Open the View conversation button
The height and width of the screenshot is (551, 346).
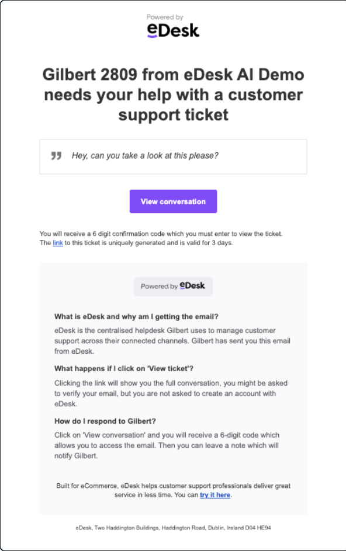pyautogui.click(x=173, y=201)
